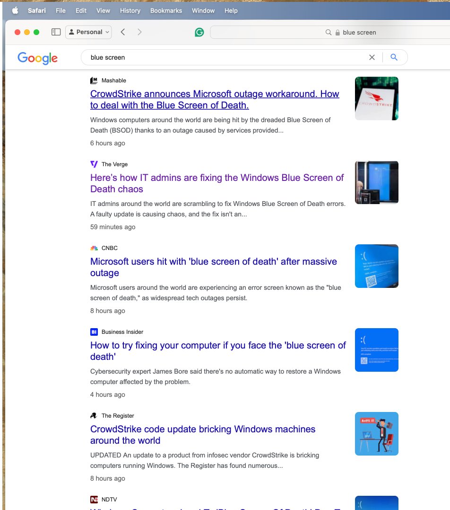Toggle the Safari sidebar icon
Image resolution: width=450 pixels, height=510 pixels.
pos(56,32)
